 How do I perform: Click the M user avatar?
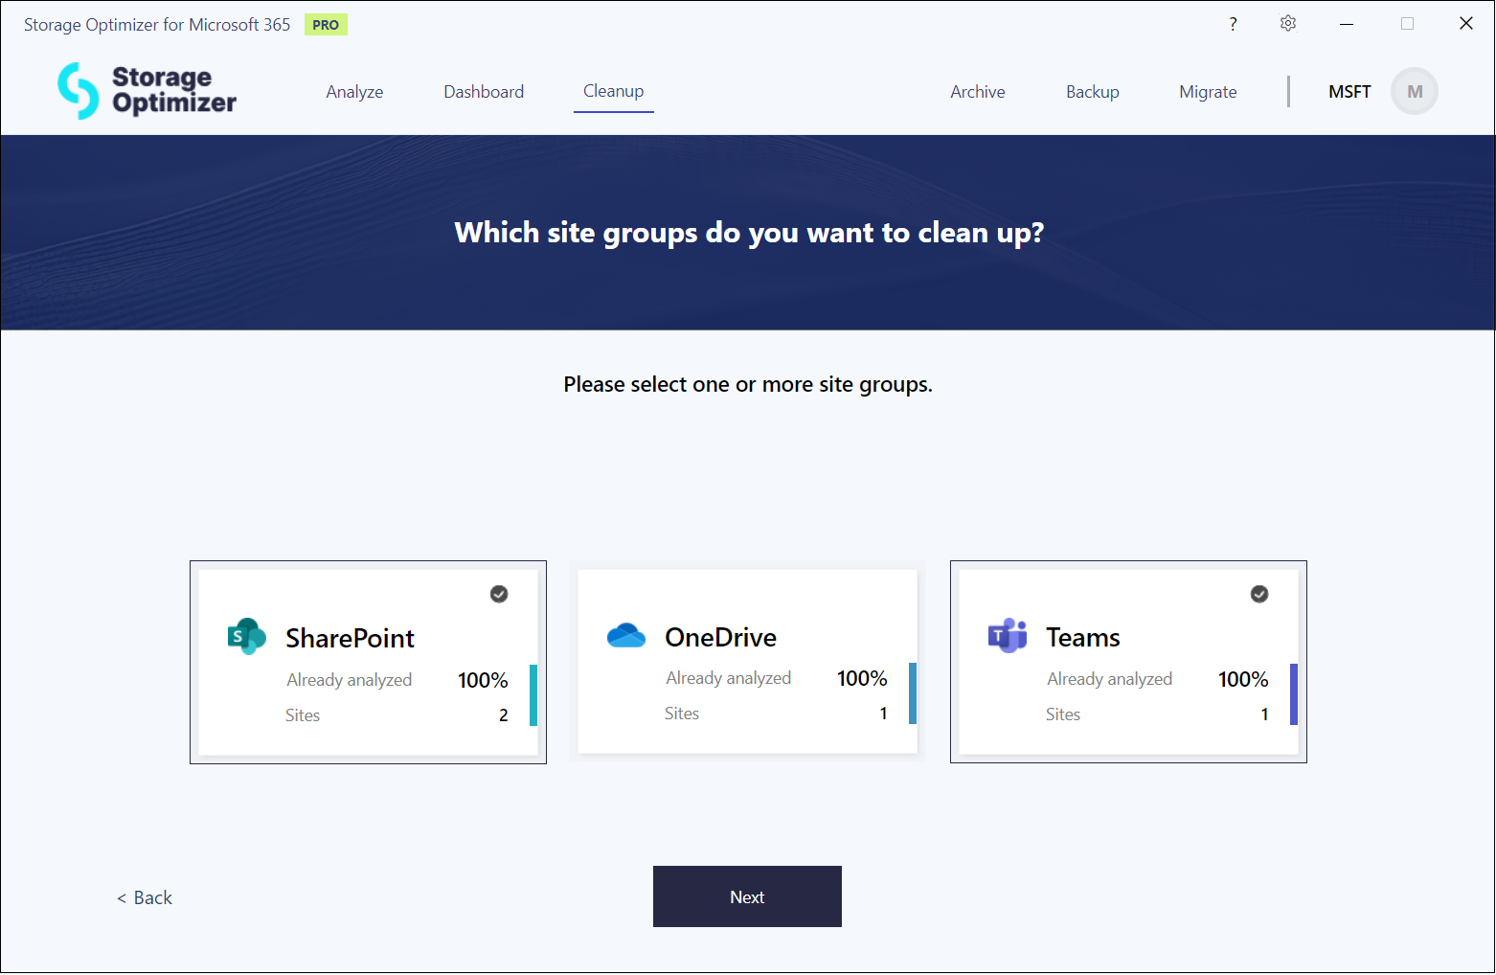point(1415,92)
